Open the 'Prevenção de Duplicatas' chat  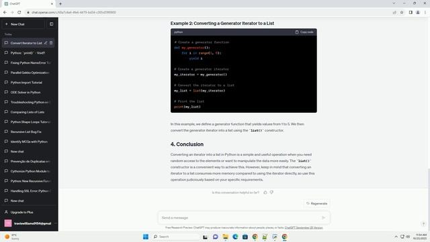28,161
